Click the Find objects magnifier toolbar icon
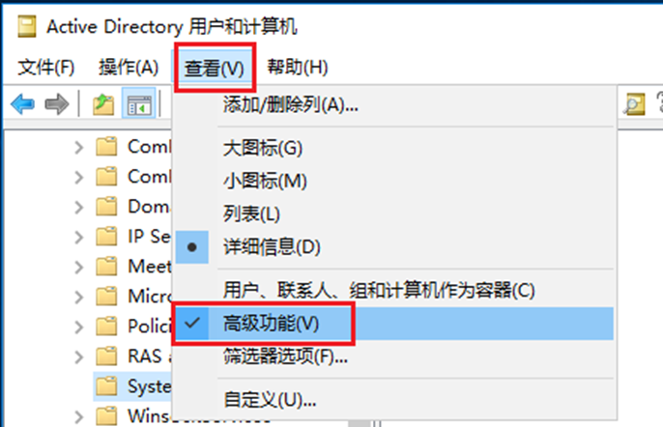663x427 pixels. 634,103
